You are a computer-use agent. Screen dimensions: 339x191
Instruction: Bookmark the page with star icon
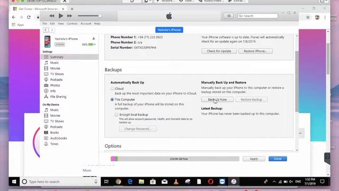(x=308, y=18)
